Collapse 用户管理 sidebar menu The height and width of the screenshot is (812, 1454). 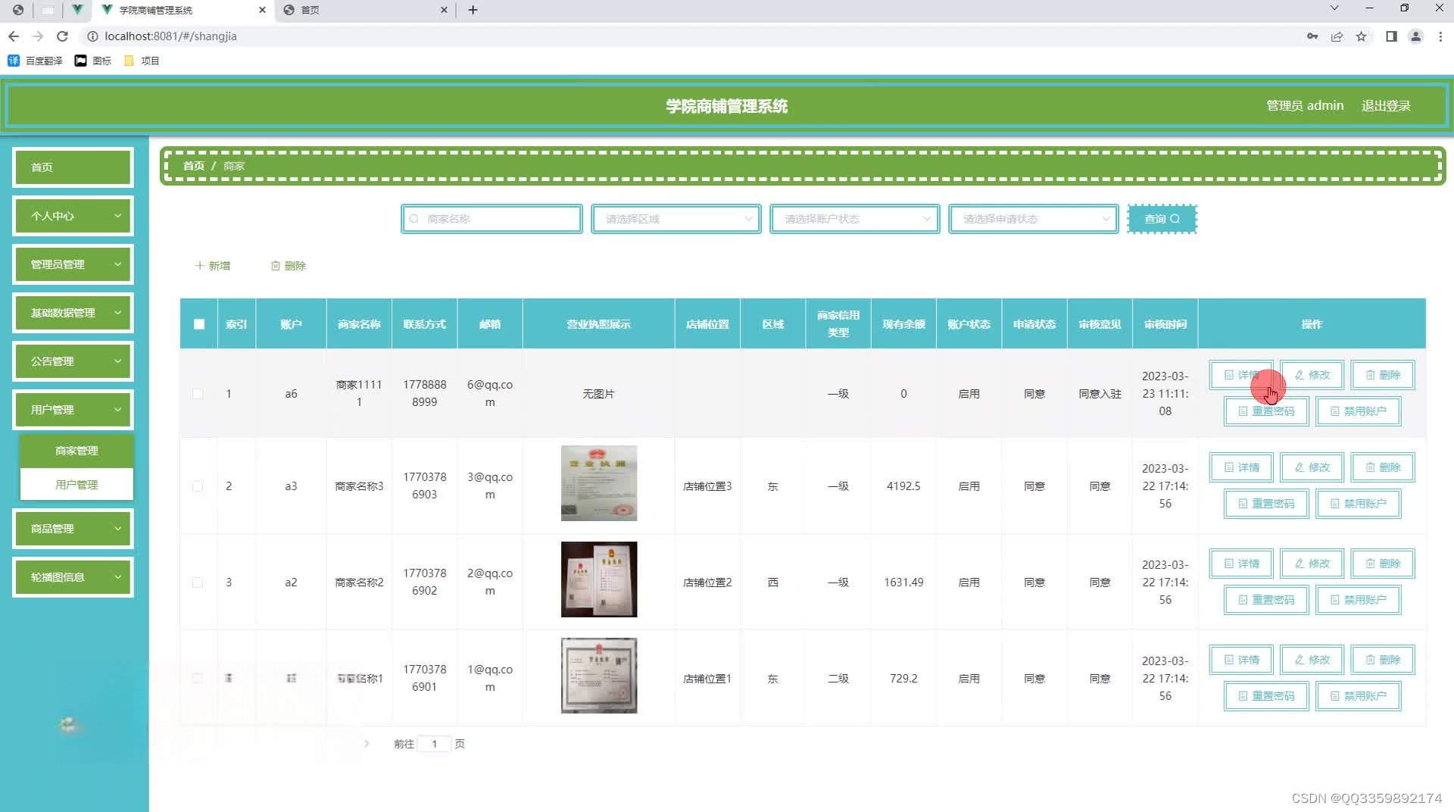click(x=73, y=410)
